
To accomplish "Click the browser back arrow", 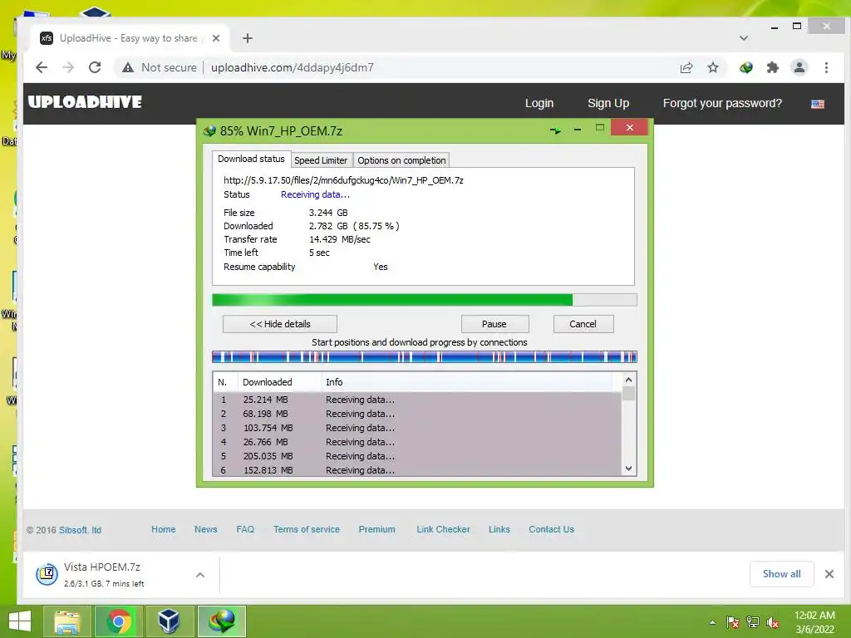I will (x=42, y=67).
